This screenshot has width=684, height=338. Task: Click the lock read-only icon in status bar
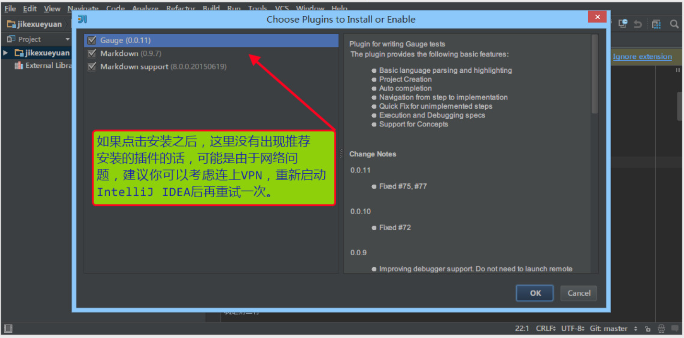tap(648, 329)
